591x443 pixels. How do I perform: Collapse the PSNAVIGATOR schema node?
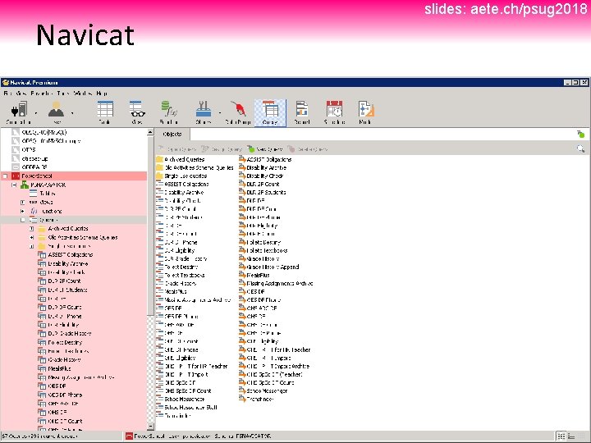(x=14, y=185)
